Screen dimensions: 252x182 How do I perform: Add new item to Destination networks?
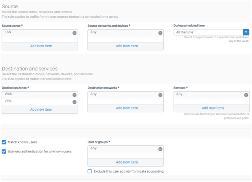tap(127, 108)
